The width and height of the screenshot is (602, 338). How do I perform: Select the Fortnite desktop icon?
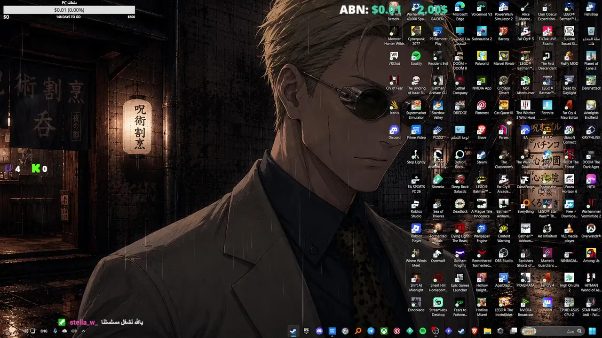[x=547, y=108]
